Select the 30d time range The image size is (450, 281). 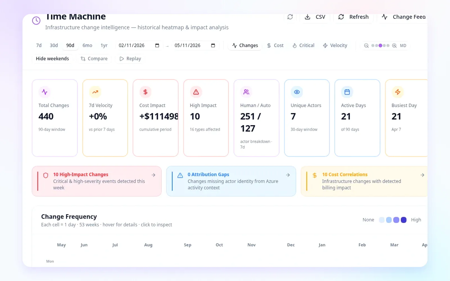point(54,46)
